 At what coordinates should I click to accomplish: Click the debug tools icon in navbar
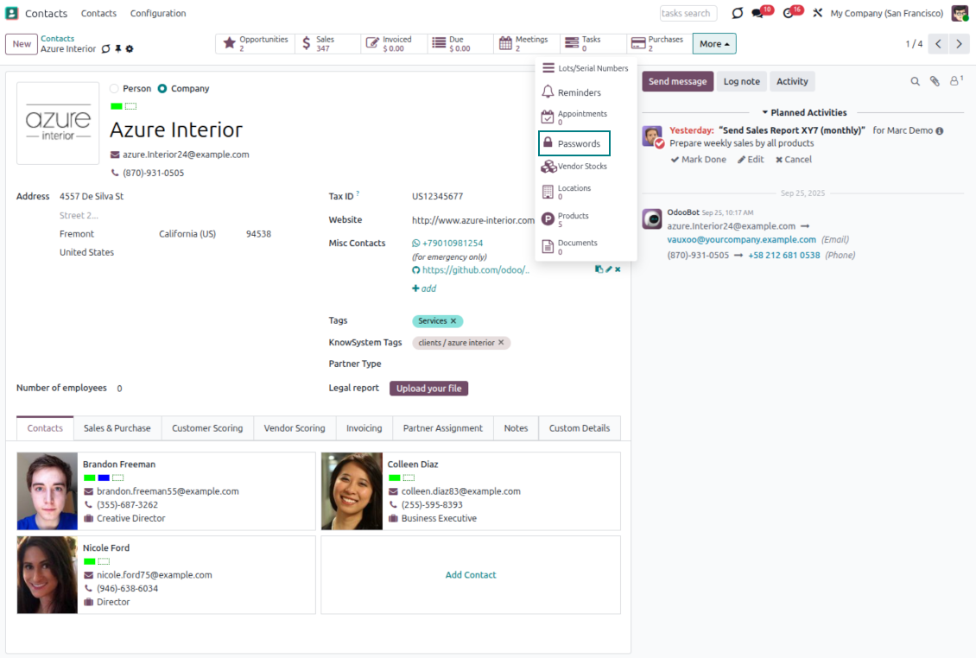[x=817, y=14]
